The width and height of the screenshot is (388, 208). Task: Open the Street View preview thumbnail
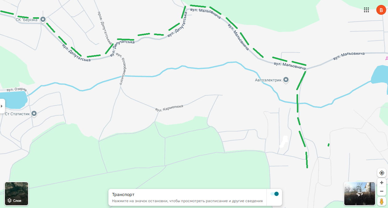point(360,194)
